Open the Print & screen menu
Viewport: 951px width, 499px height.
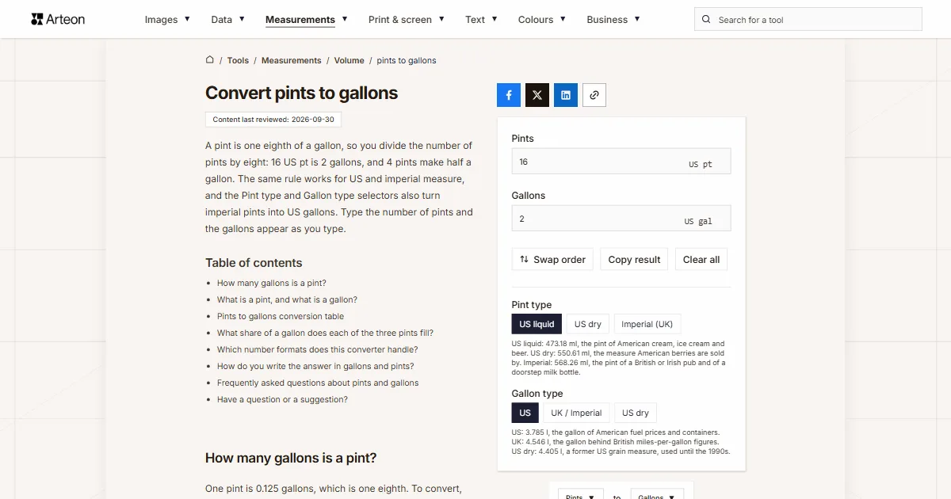click(406, 20)
